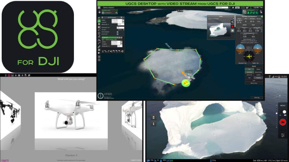Screen dimensions: 289x162
Task: Enable Joystick control in the telemetry panel
Action: (x=258, y=75)
